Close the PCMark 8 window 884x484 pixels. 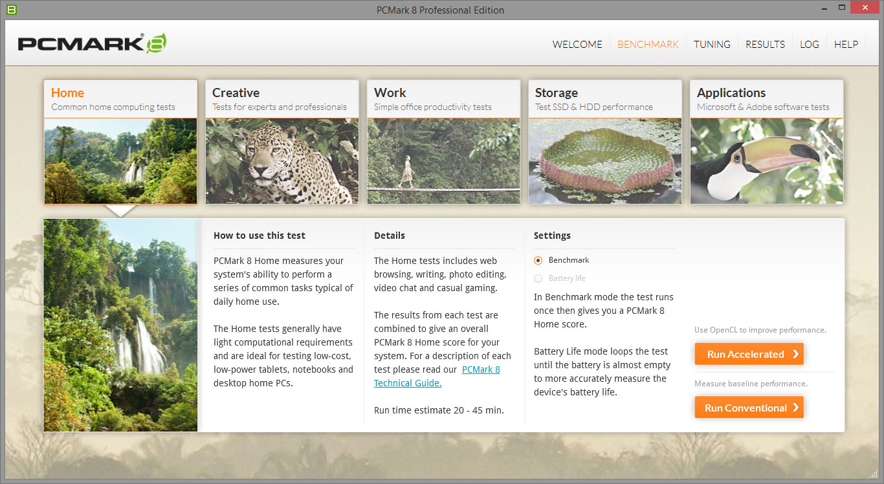[866, 8]
